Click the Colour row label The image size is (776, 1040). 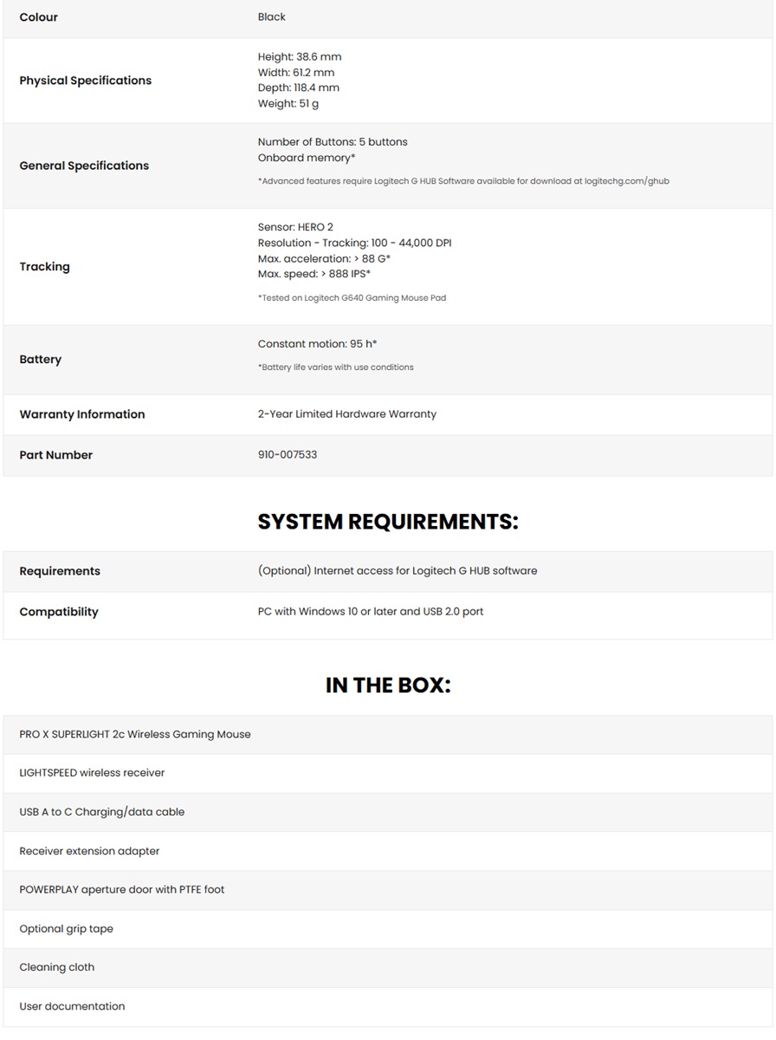point(39,17)
